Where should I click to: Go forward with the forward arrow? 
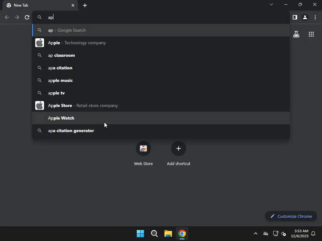coord(17,17)
